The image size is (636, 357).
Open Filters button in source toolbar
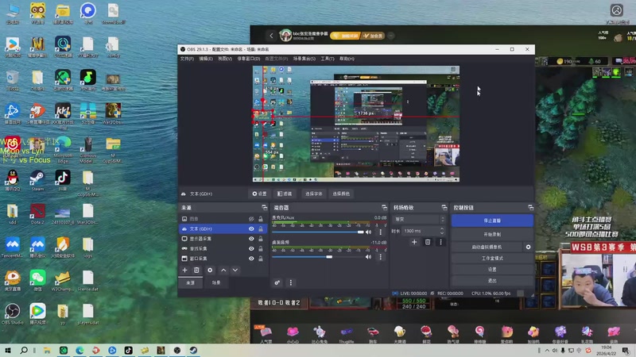[285, 194]
